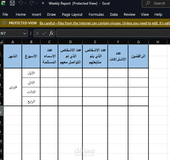Click the Protected View shield icon

coord(4,23)
